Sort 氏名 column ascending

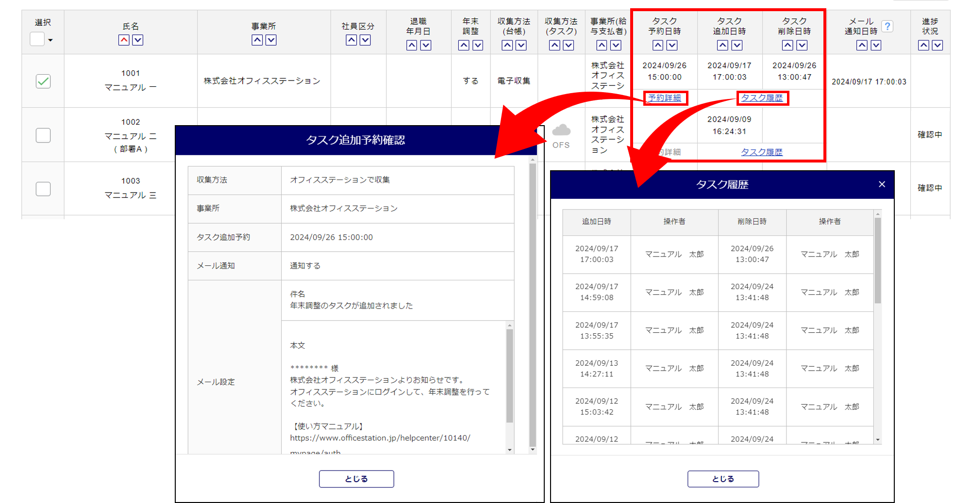(x=124, y=40)
